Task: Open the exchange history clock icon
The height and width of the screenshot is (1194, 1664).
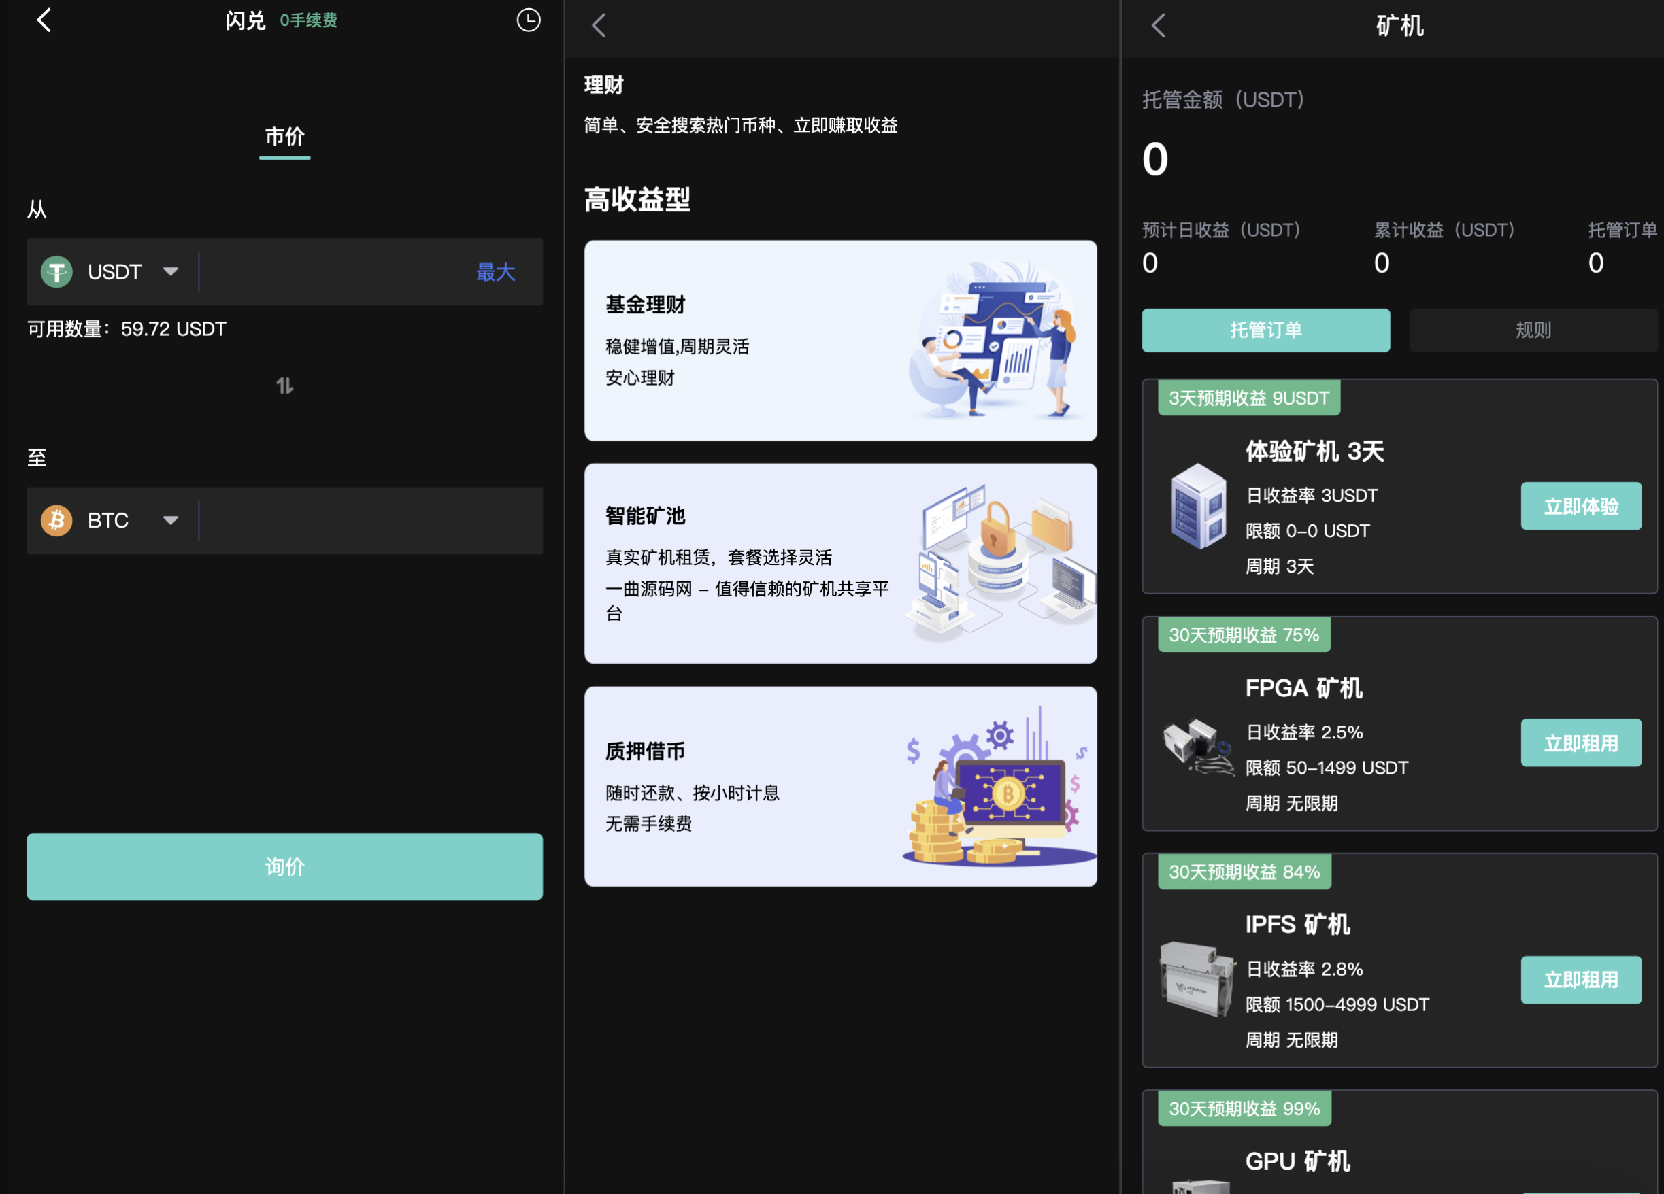Action: tap(529, 20)
